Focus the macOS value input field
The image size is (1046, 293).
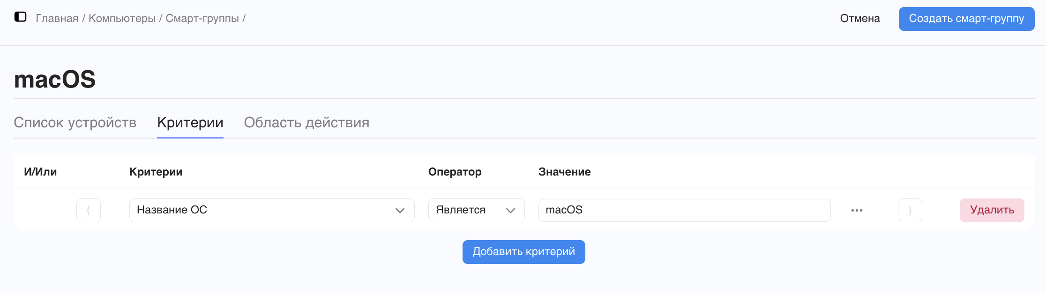tap(684, 210)
